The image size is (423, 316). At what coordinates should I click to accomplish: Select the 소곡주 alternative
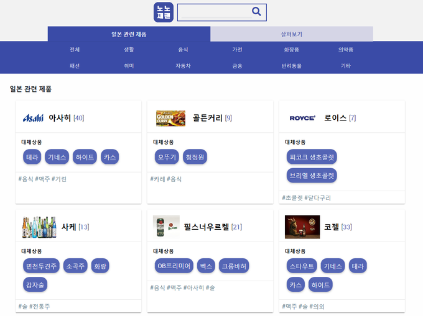point(75,266)
